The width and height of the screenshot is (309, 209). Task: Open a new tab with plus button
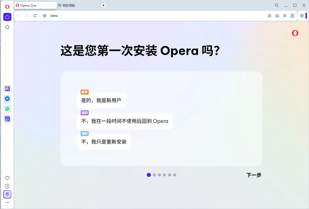tap(104, 5)
